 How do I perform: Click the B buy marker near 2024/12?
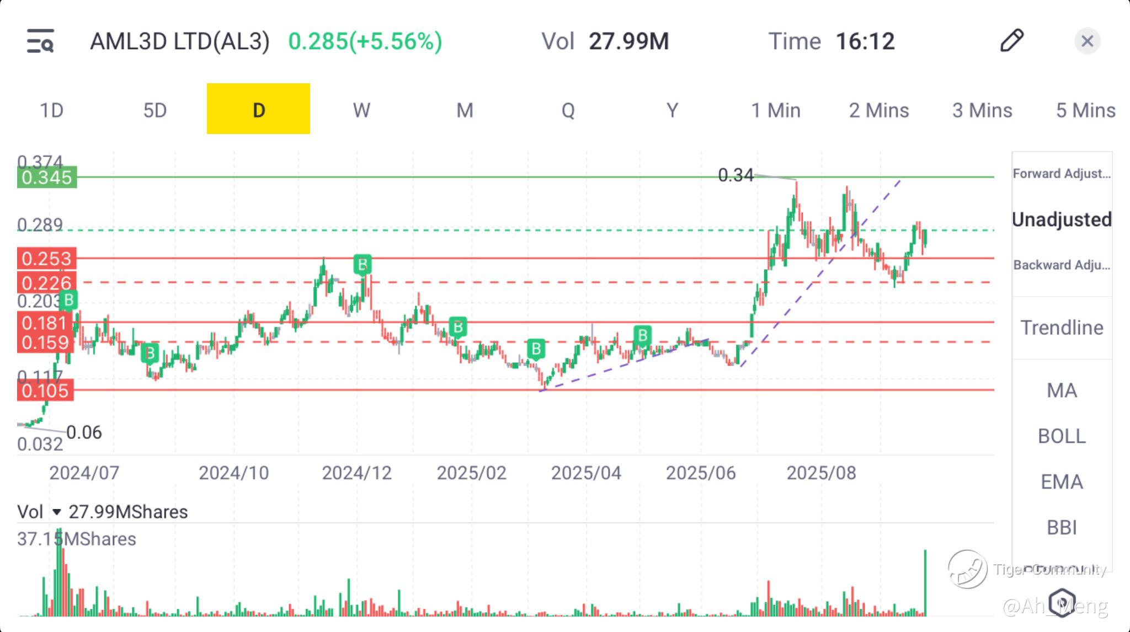pyautogui.click(x=363, y=265)
